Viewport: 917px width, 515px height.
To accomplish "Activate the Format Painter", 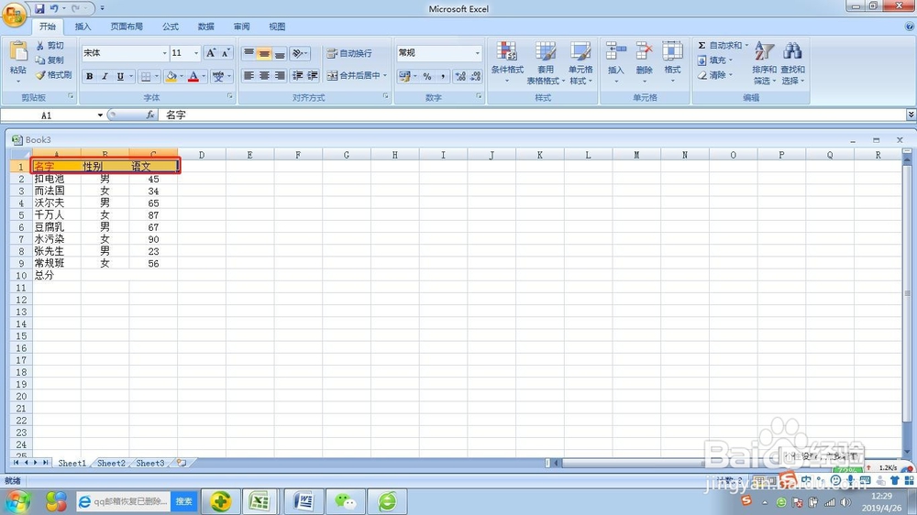I will point(53,75).
